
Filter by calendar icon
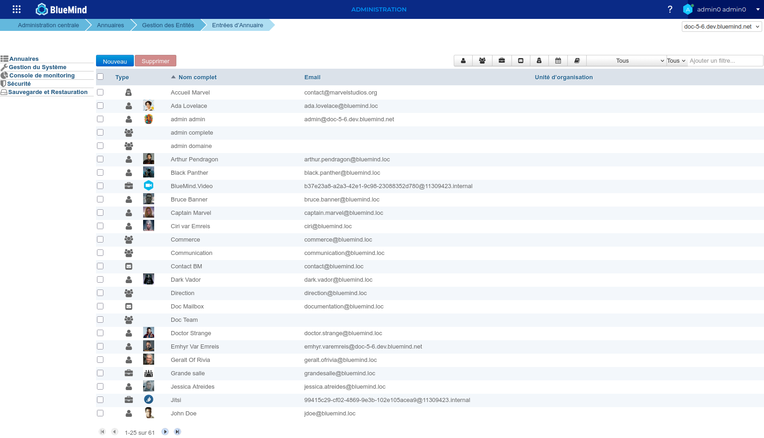(x=558, y=61)
